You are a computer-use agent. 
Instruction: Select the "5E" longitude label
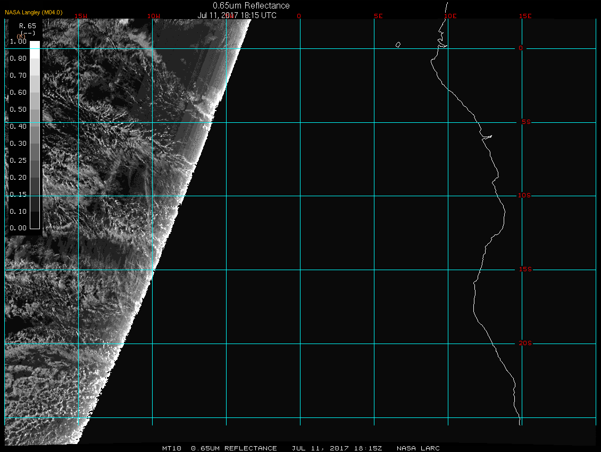click(378, 16)
